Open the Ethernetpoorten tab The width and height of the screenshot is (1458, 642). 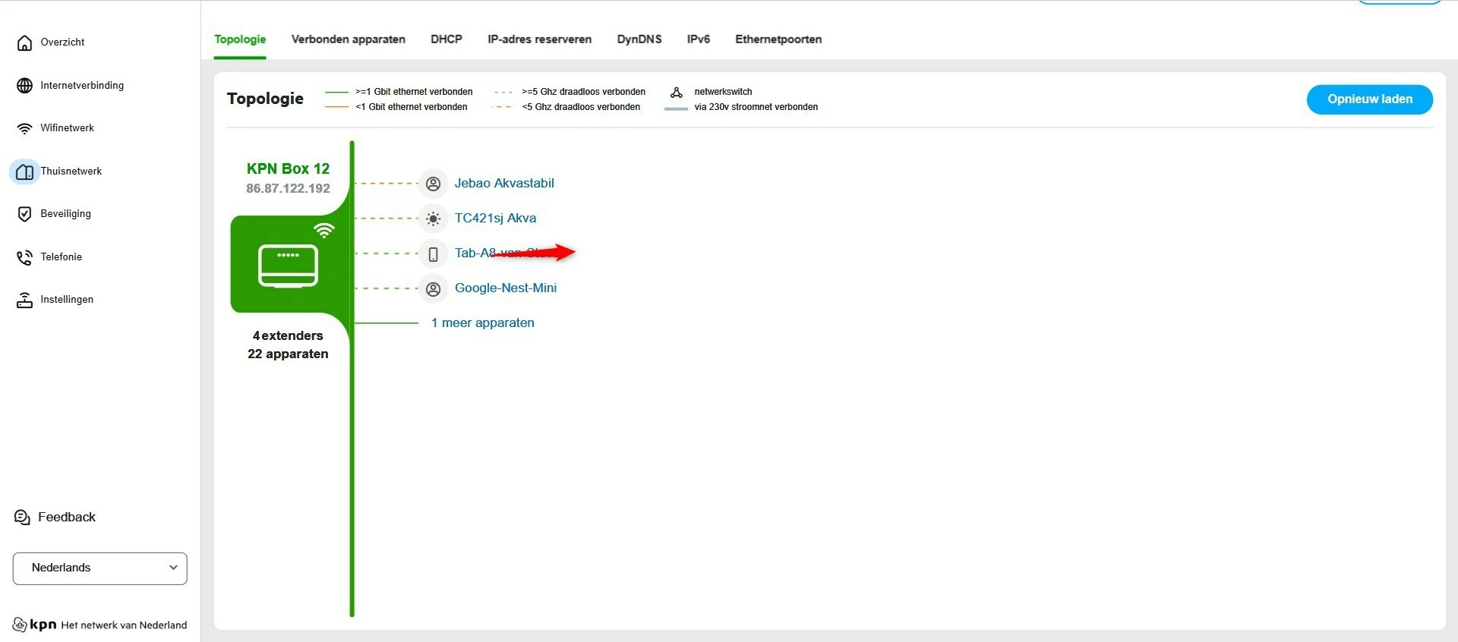[778, 39]
